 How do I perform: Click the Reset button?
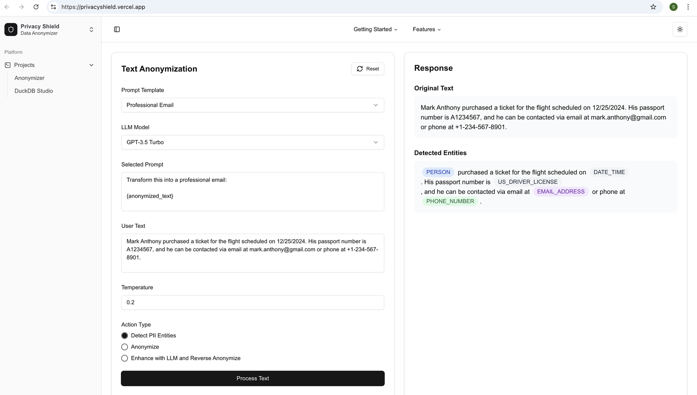pos(368,69)
